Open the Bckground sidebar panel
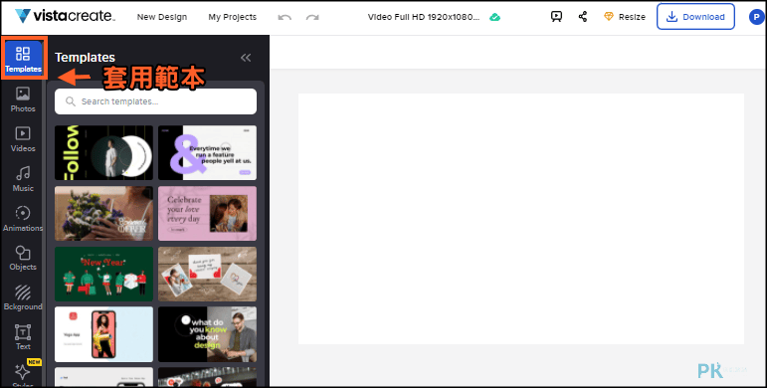 [23, 298]
